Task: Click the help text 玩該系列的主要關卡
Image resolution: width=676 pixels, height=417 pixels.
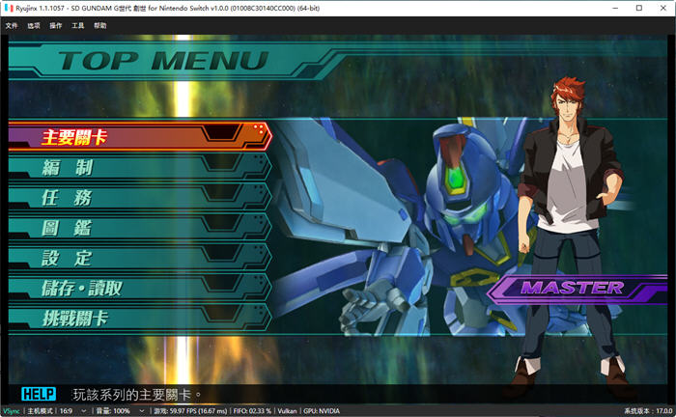Action: [137, 394]
